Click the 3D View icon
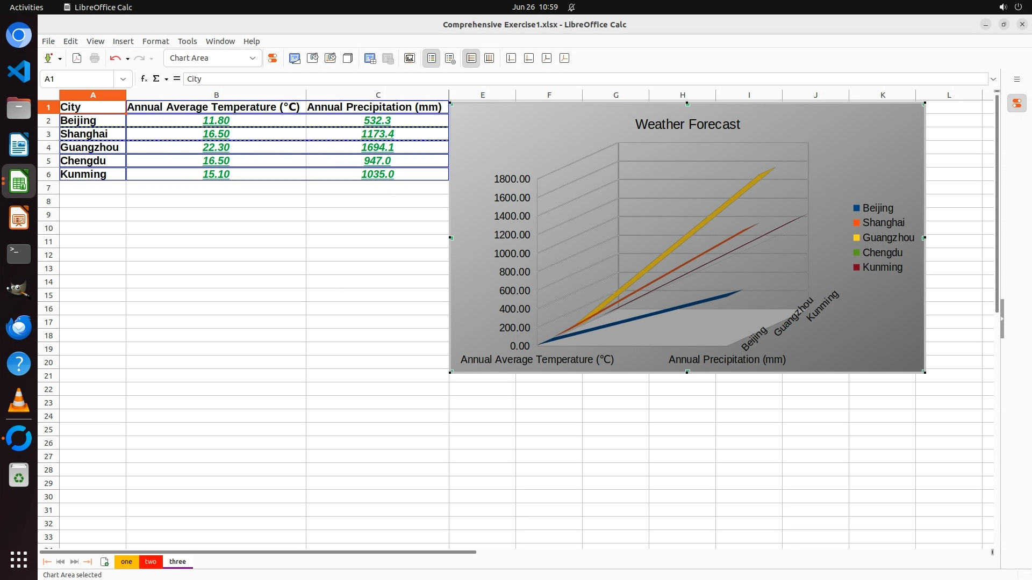The image size is (1032, 580). click(348, 58)
